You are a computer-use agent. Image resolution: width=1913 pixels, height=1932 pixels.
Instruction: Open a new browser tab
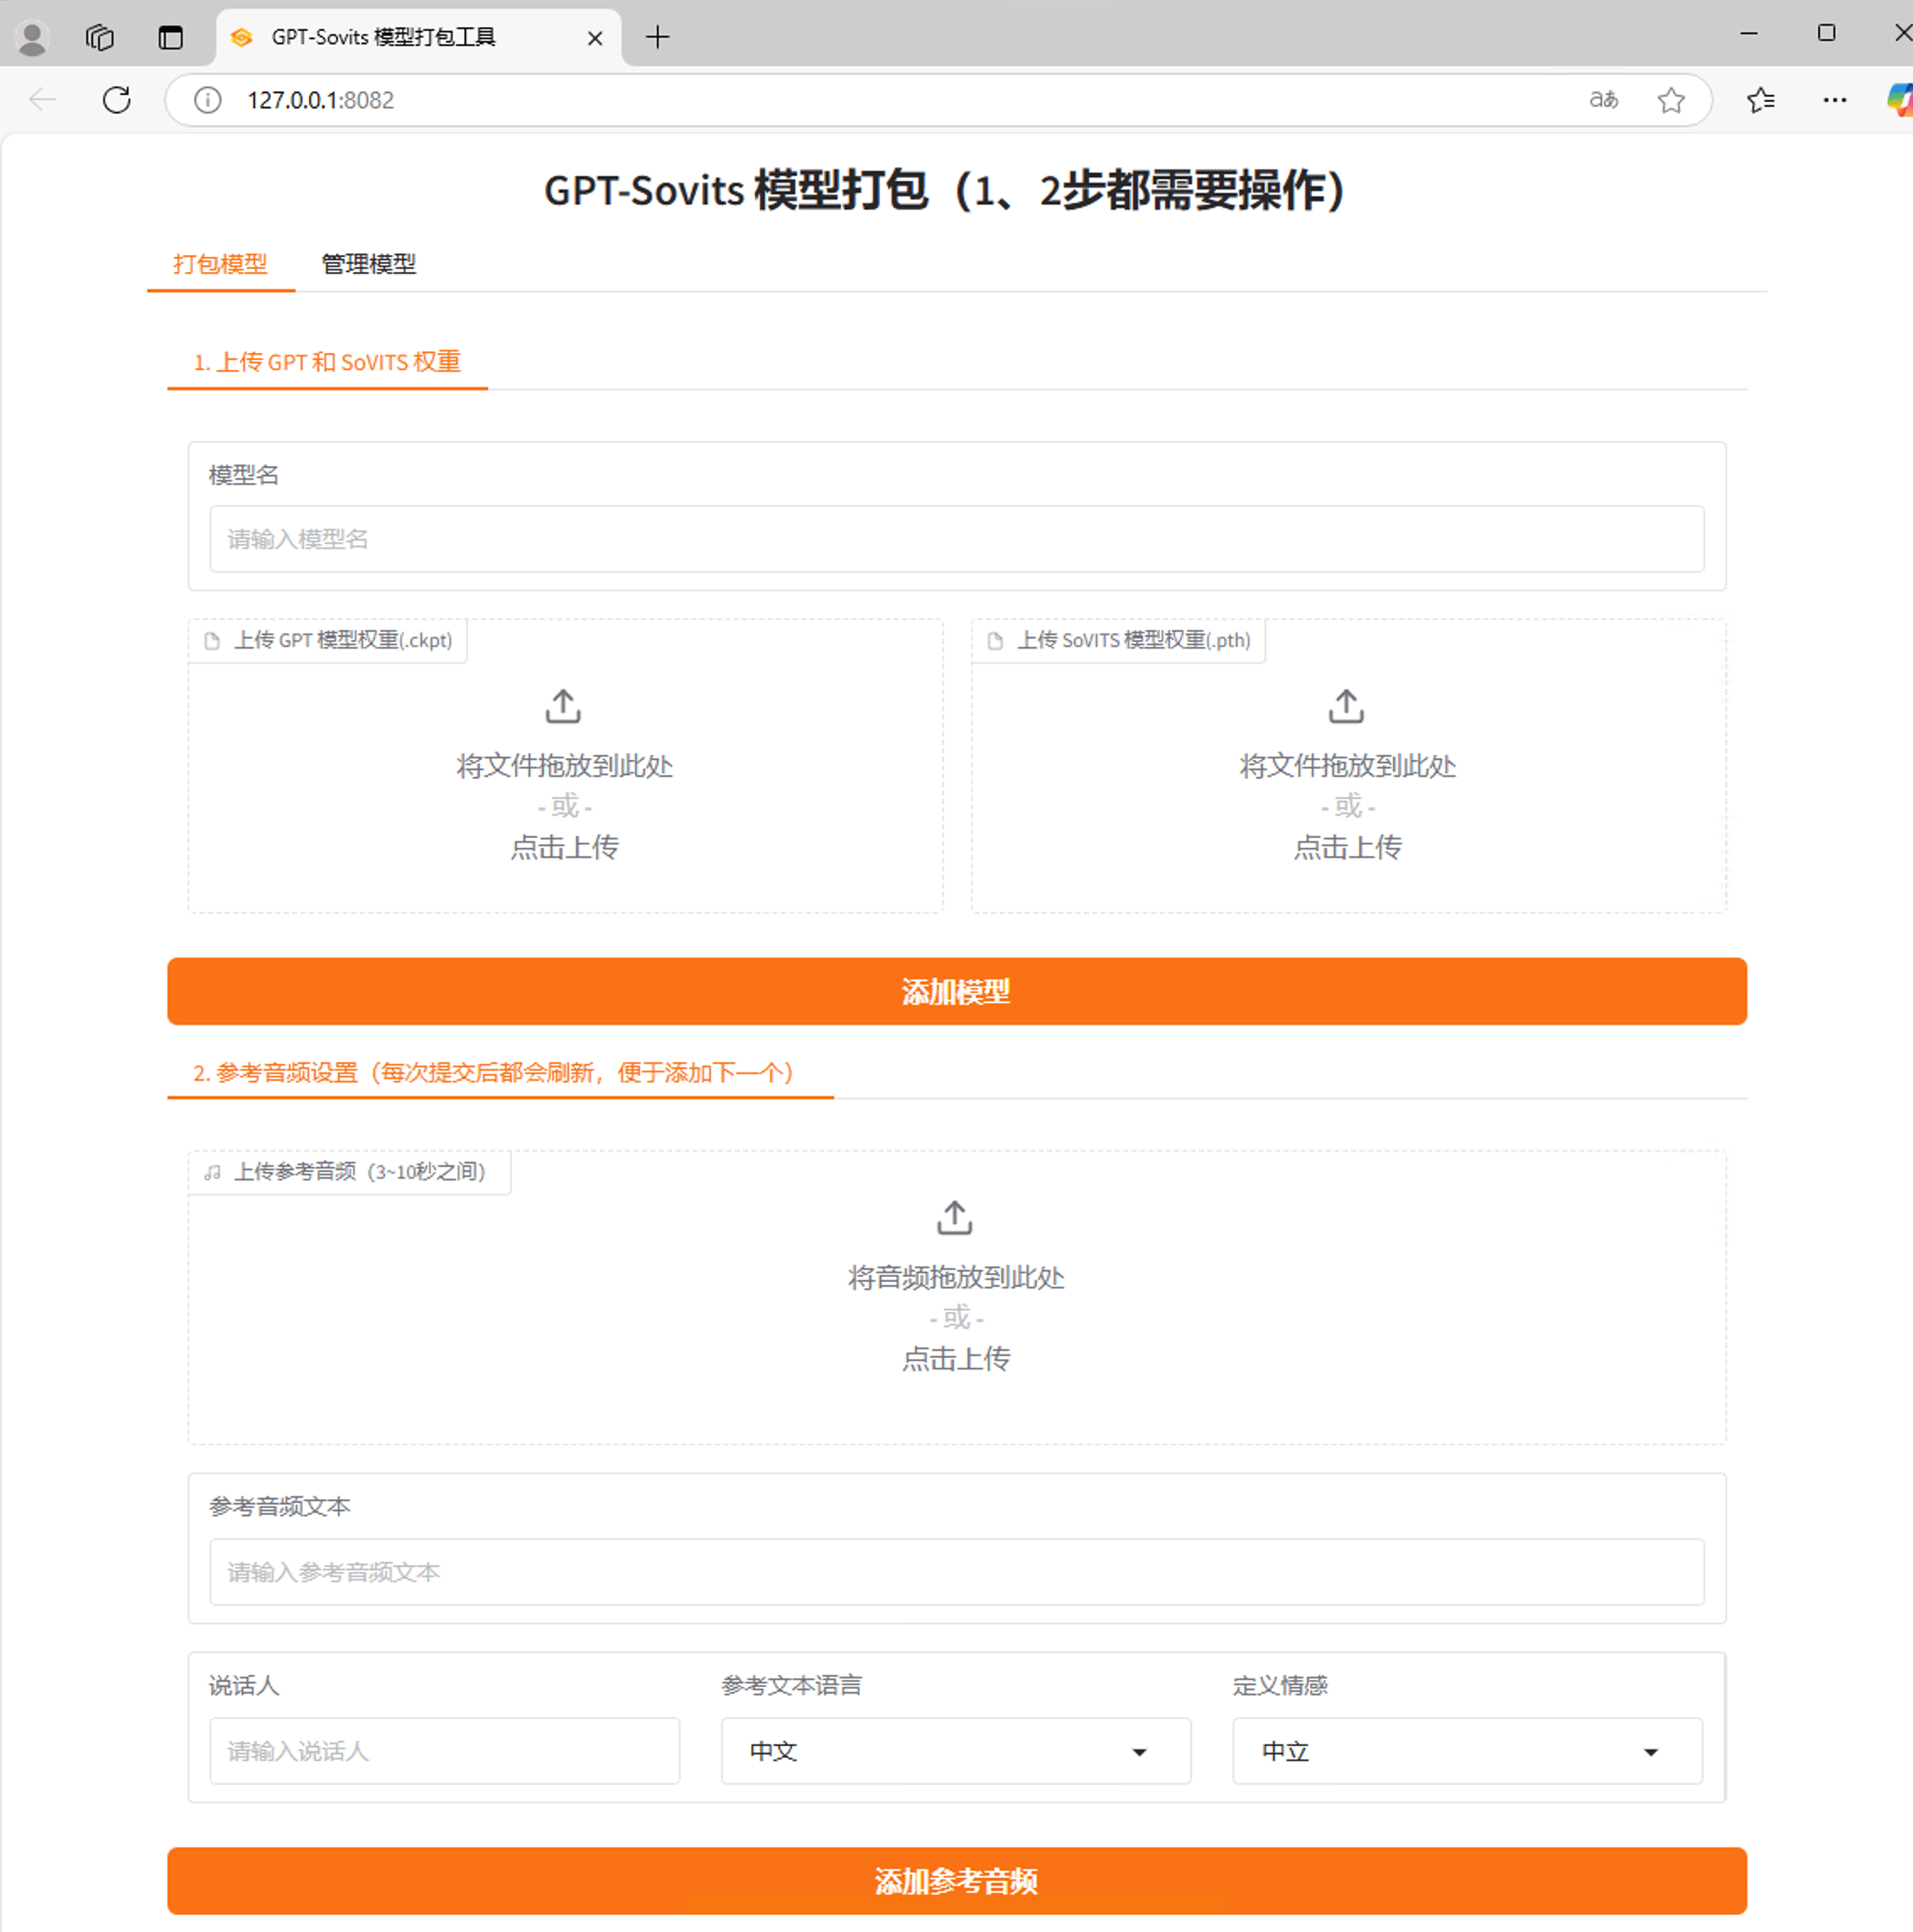coord(657,38)
